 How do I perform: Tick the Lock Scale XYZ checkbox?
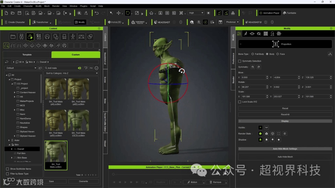click(x=240, y=102)
